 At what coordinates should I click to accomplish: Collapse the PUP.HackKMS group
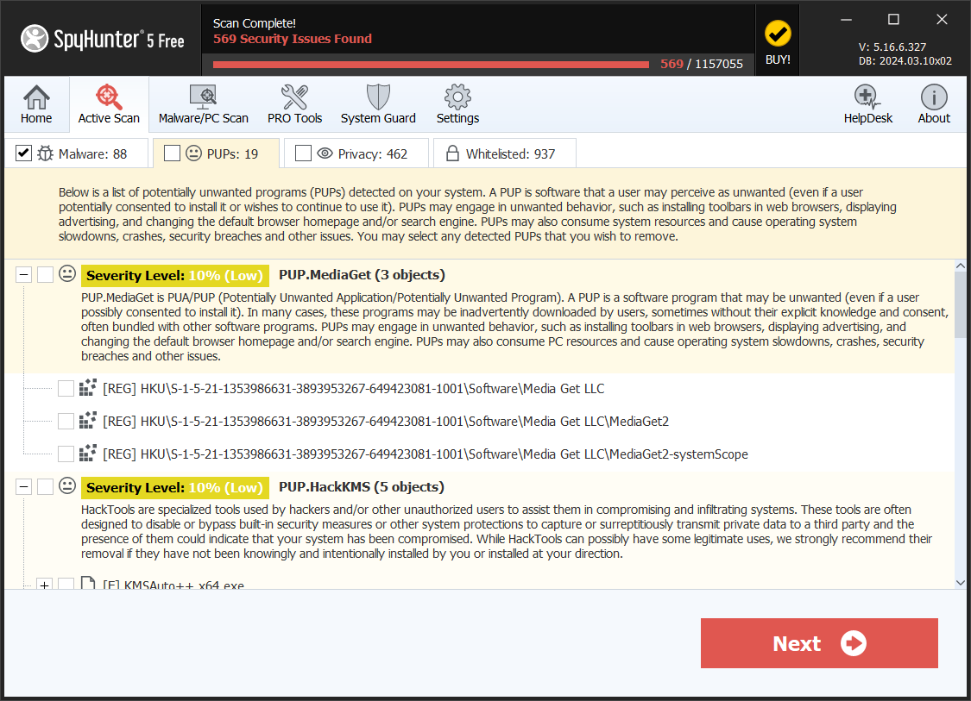pos(24,487)
